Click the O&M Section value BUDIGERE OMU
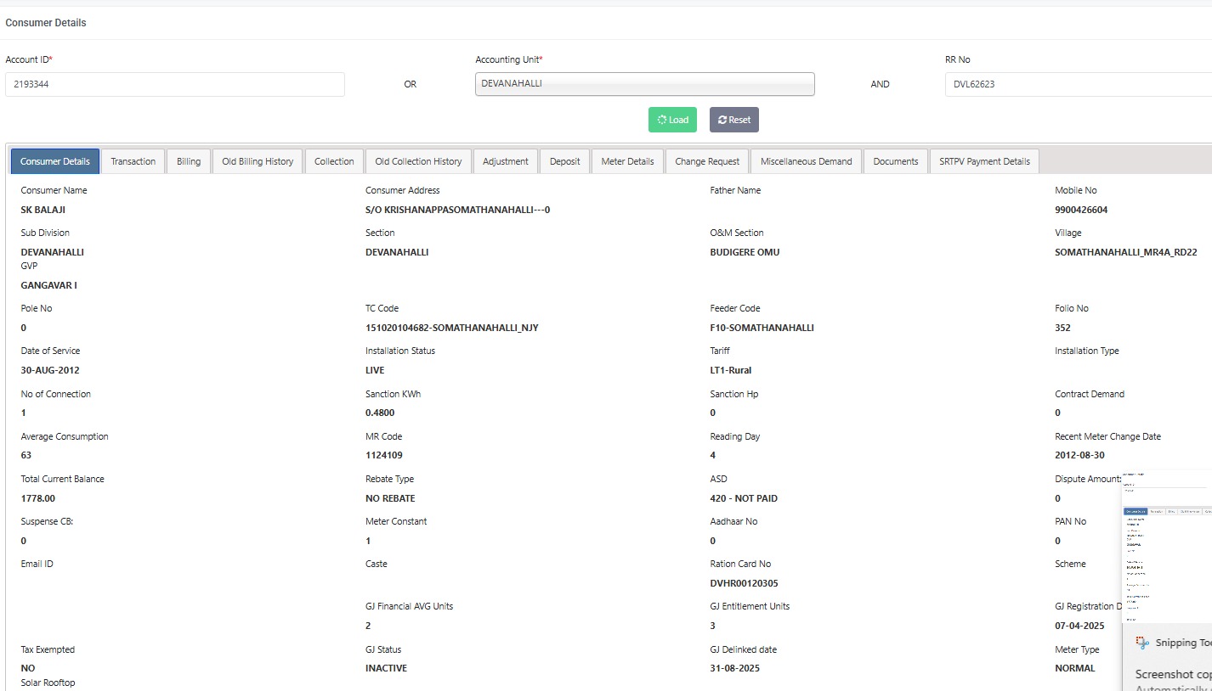 (x=745, y=252)
